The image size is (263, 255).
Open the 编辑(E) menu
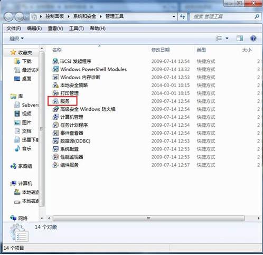click(34, 29)
